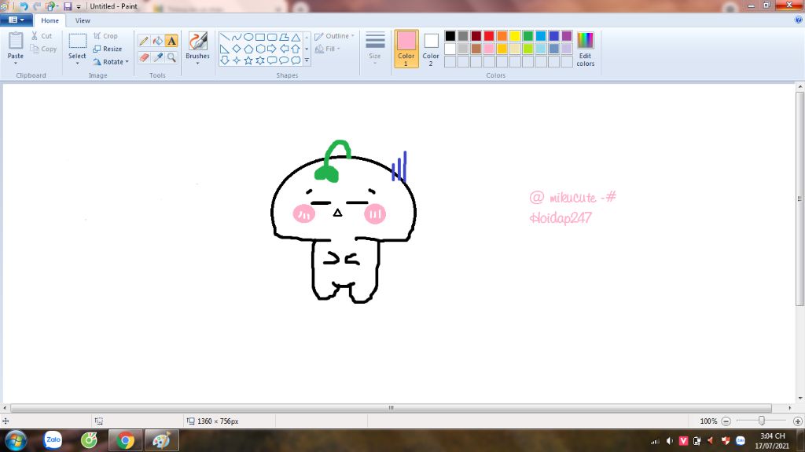805x452 pixels.
Task: Select the Eraser tool
Action: [144, 57]
